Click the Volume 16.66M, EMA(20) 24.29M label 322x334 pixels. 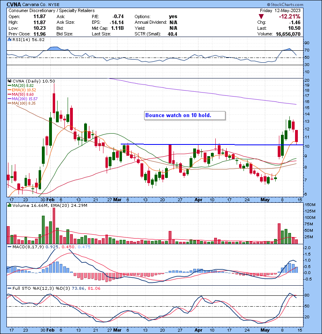tap(50, 206)
